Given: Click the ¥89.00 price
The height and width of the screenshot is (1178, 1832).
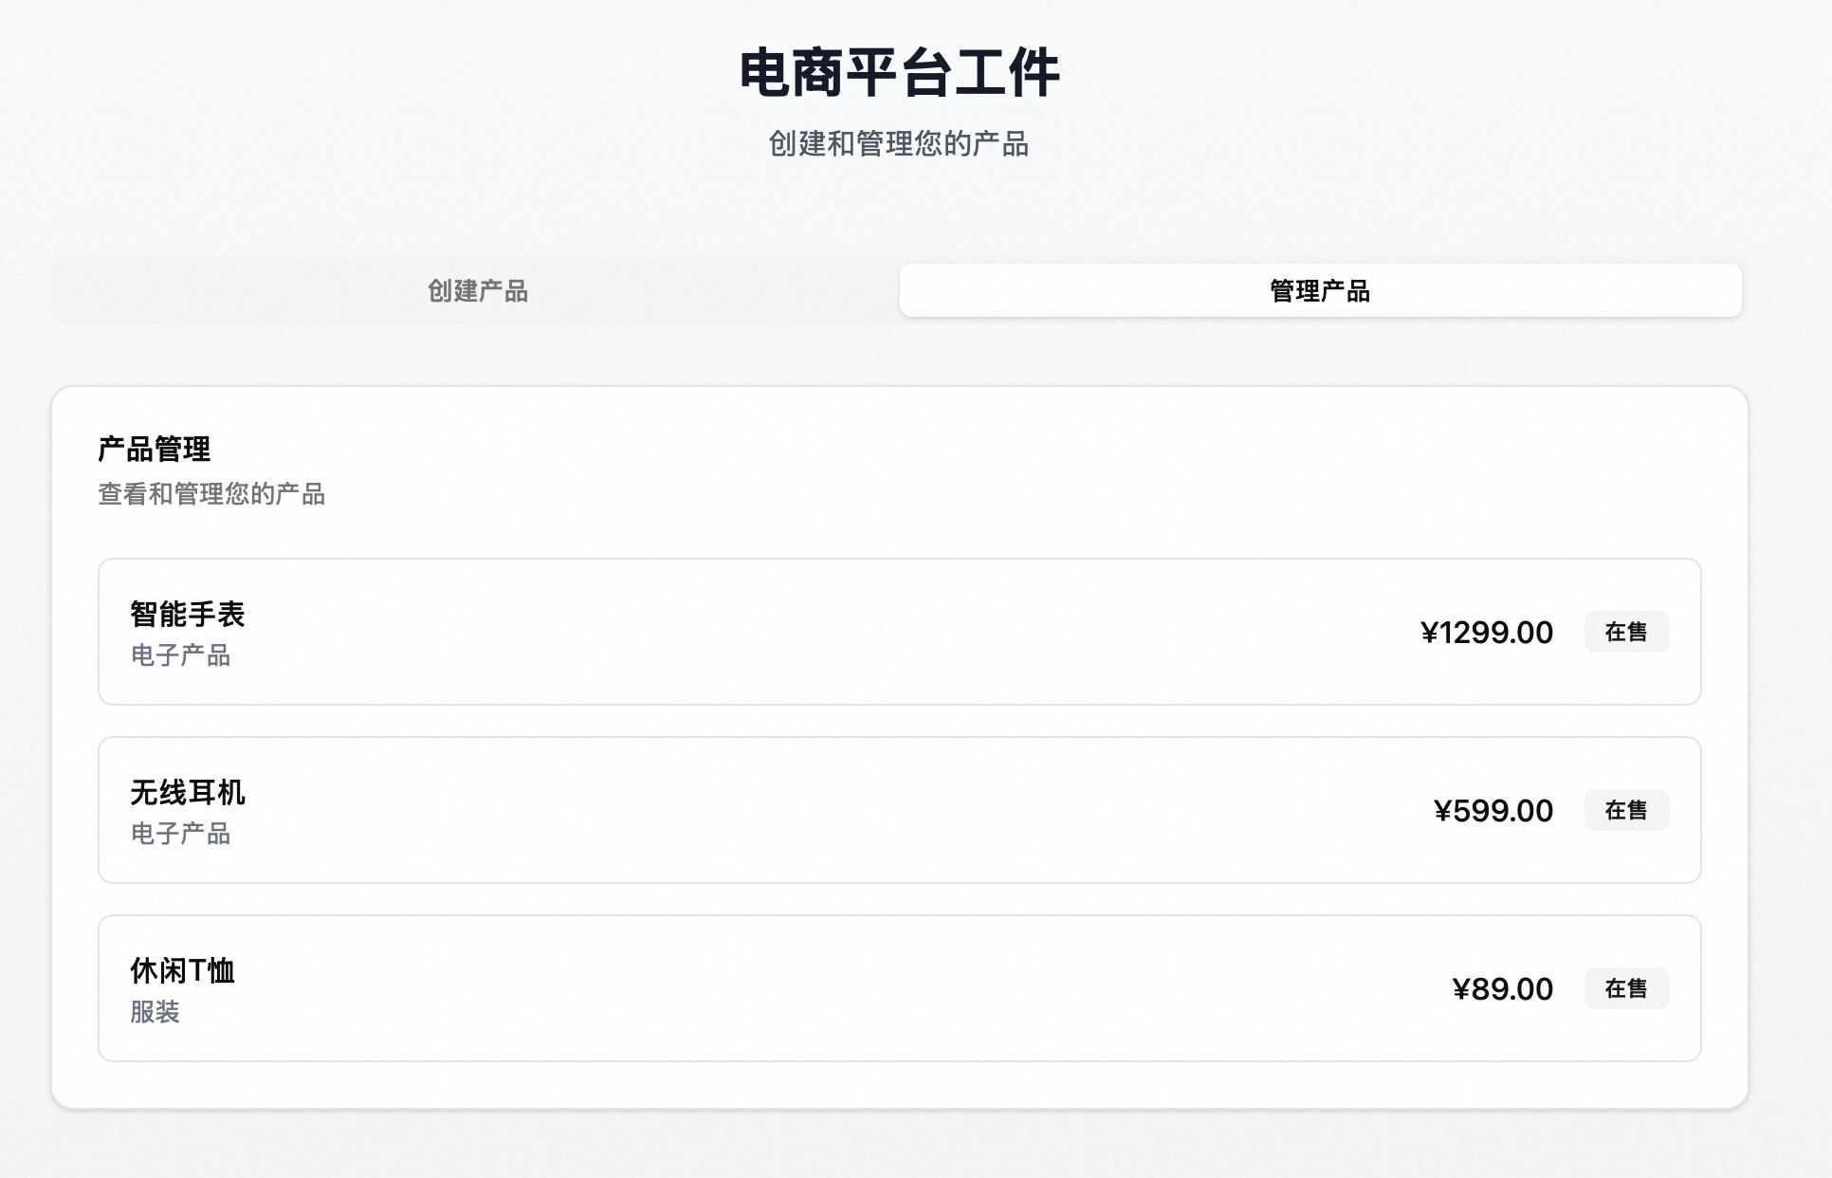Looking at the screenshot, I should tap(1502, 989).
